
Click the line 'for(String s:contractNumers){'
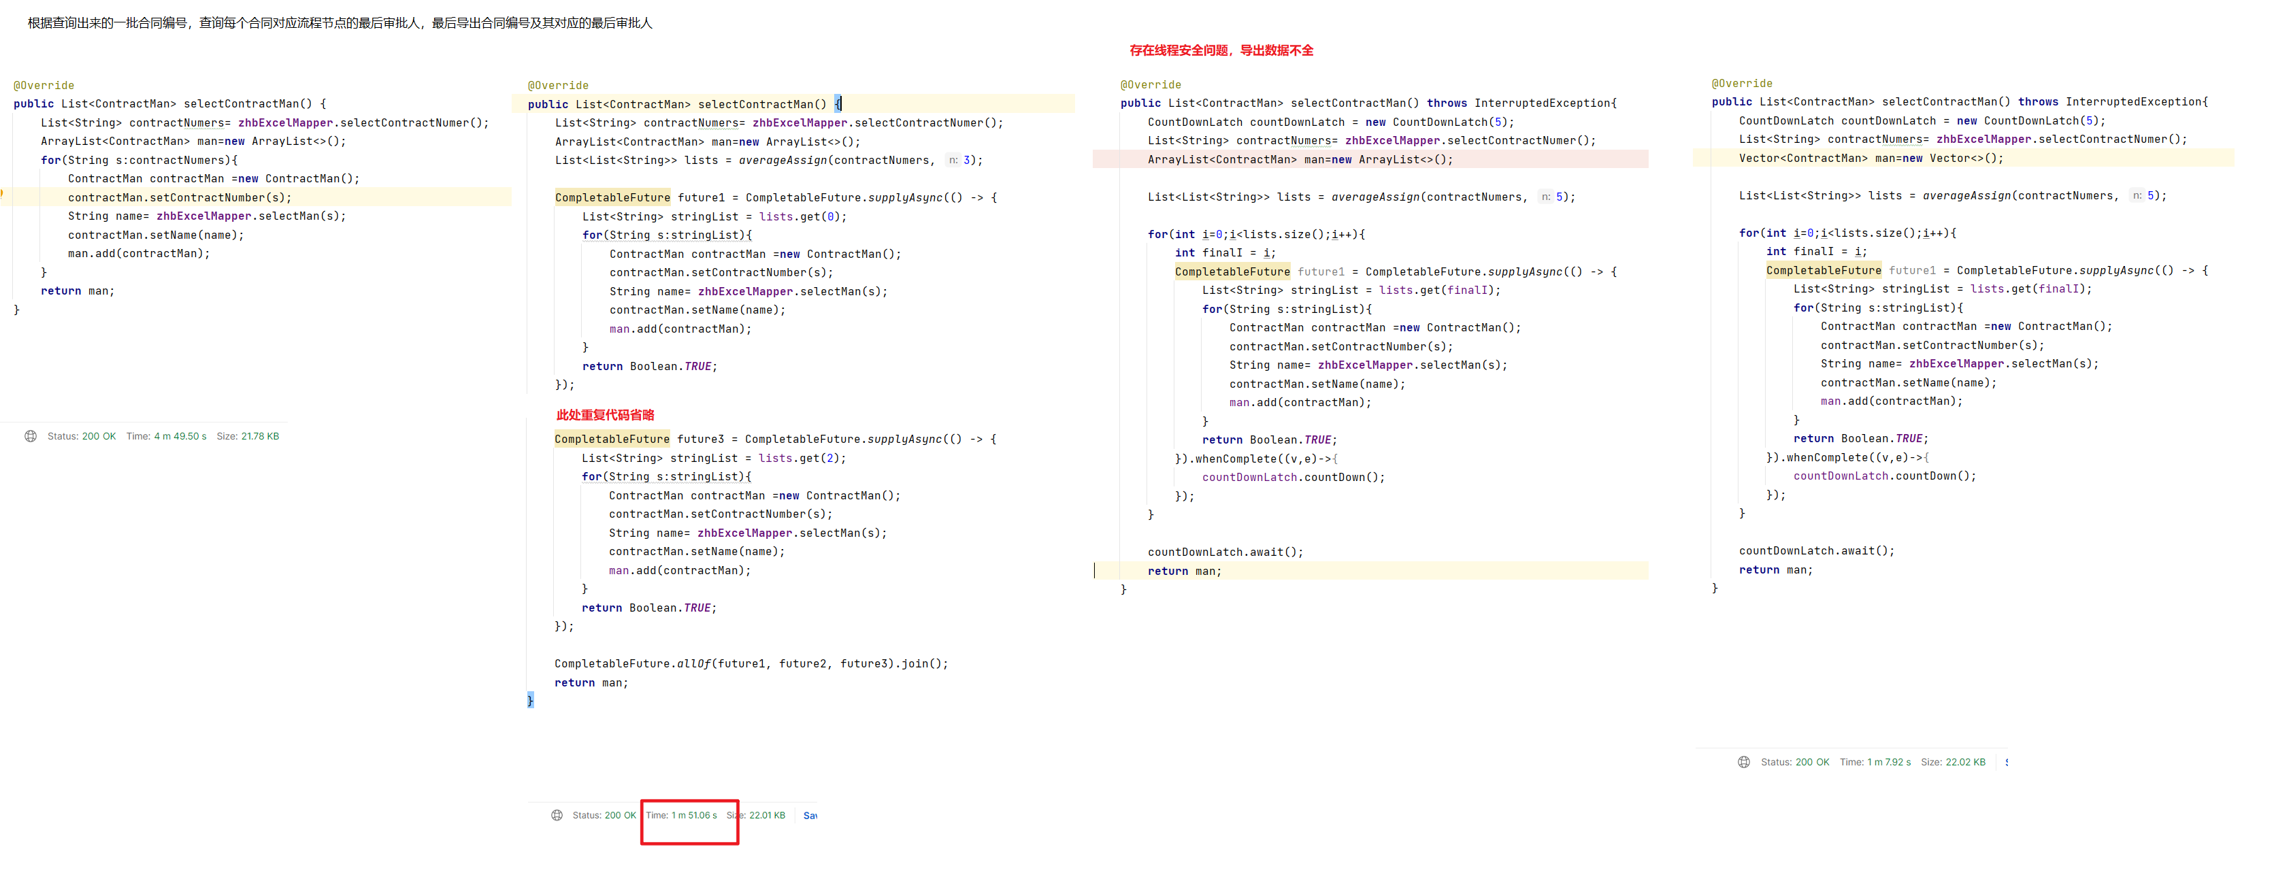point(139,160)
